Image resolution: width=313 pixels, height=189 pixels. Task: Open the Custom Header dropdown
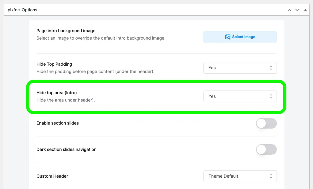tap(240, 176)
